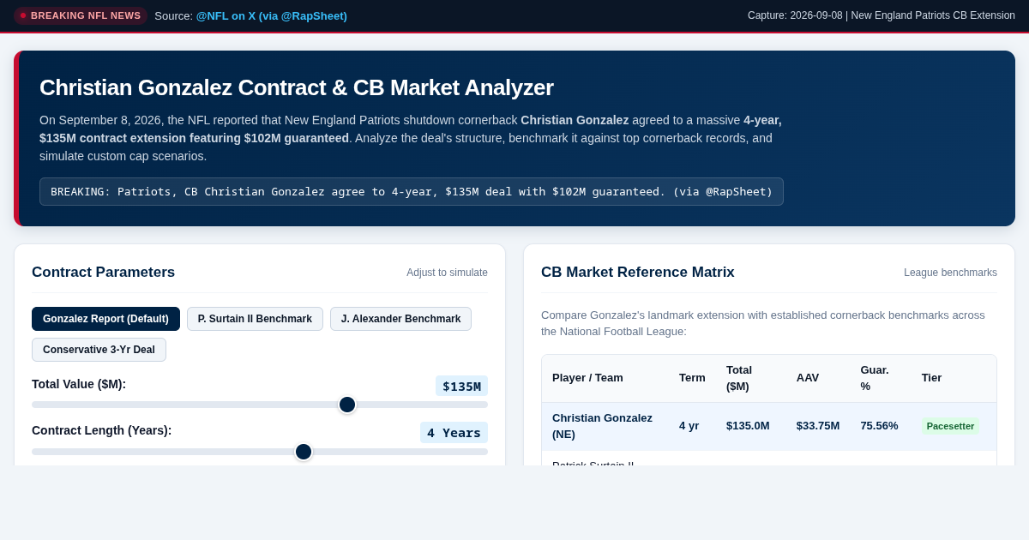1029x540 pixels.
Task: Click the Capture 2026-09-08 header text
Action: point(882,15)
